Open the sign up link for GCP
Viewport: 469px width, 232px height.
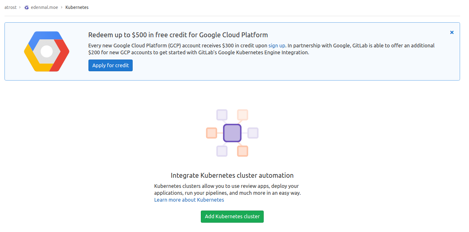click(277, 45)
